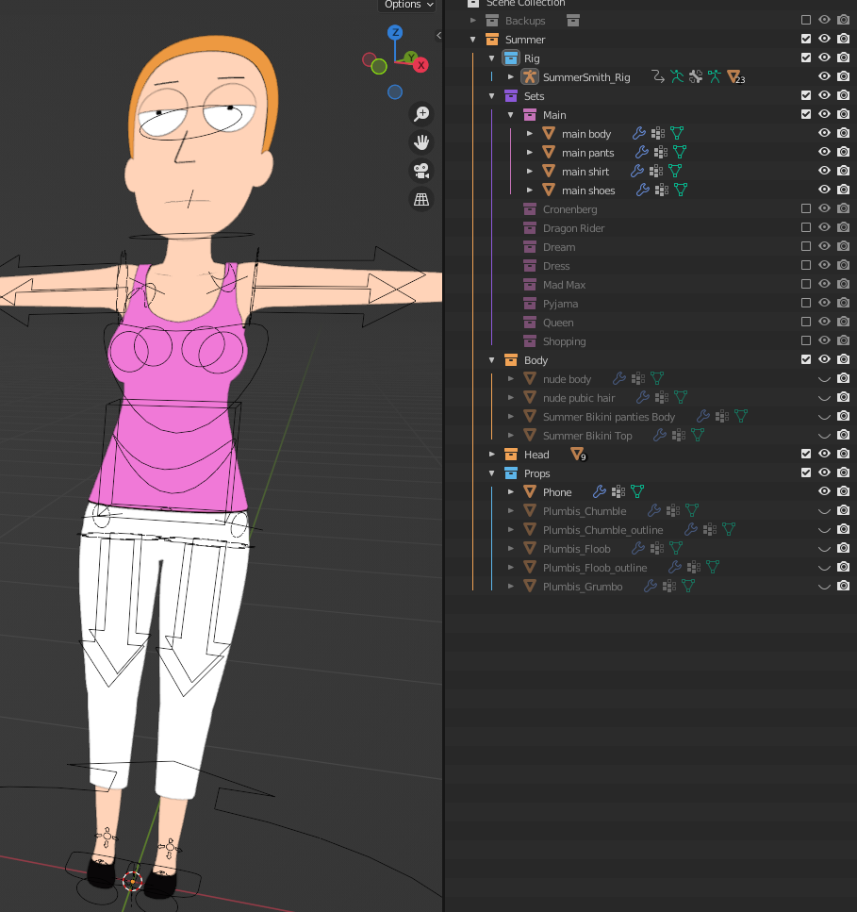
Task: Enable the Dress collection checkbox
Action: pyautogui.click(x=806, y=265)
